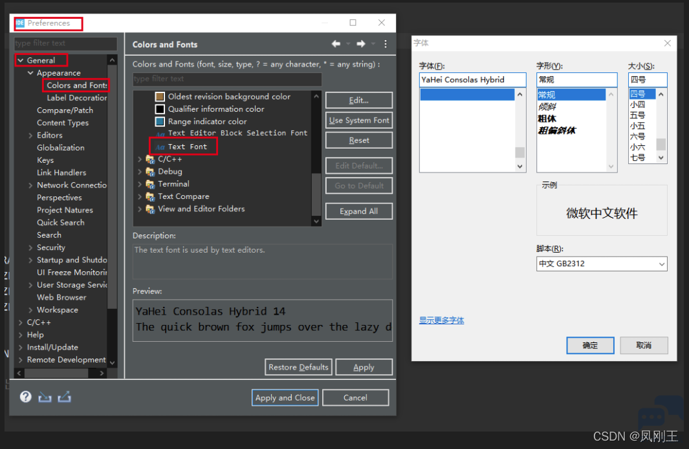The width and height of the screenshot is (689, 449).
Task: Select 五号 in font size list
Action: pyautogui.click(x=638, y=116)
